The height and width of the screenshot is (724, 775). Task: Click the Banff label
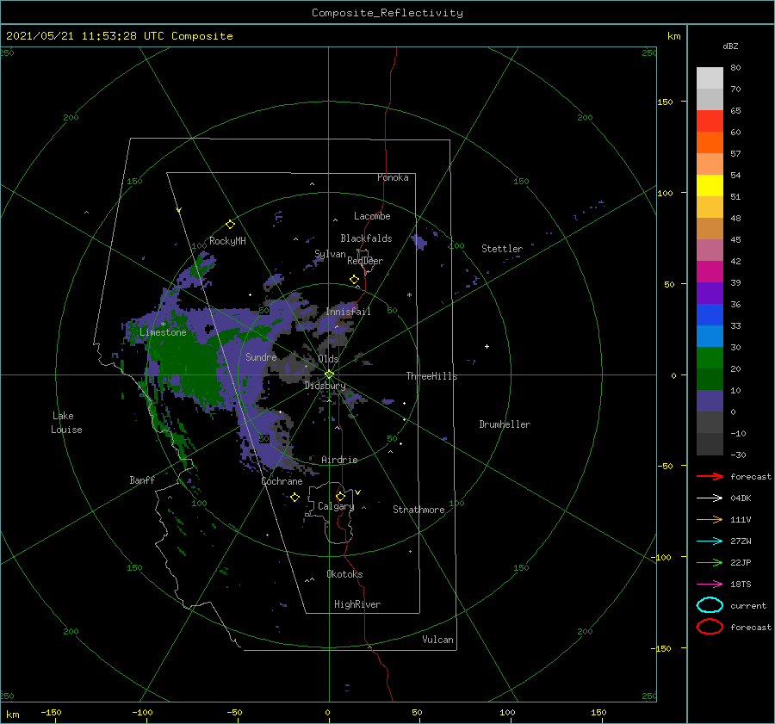(x=142, y=480)
